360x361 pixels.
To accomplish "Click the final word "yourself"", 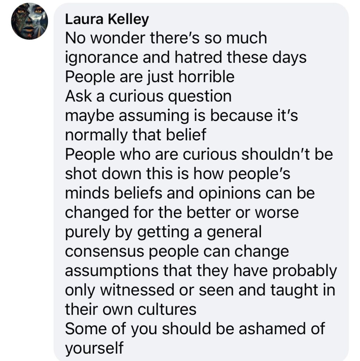I will pos(94,348).
